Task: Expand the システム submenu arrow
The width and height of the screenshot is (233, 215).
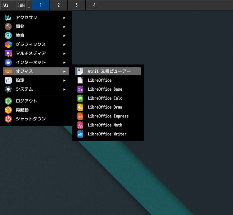Action: point(65,89)
